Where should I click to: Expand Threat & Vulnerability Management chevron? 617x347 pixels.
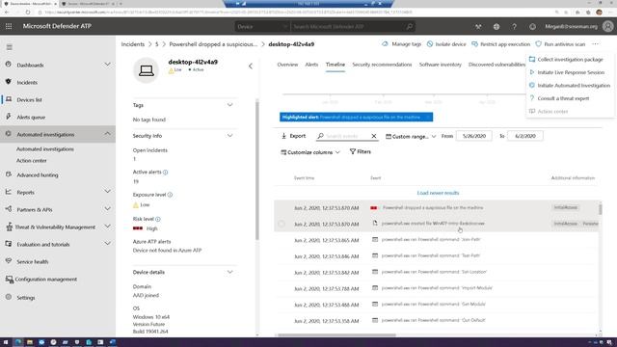pyautogui.click(x=107, y=227)
